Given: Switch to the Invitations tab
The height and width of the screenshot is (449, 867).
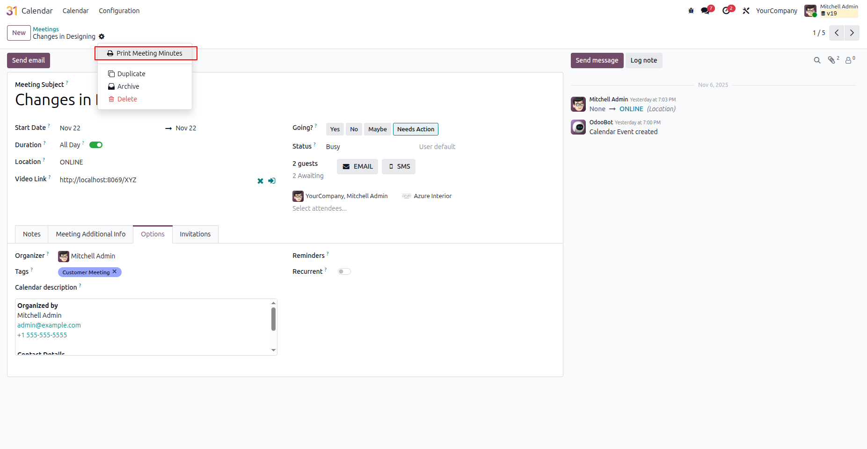Looking at the screenshot, I should (195, 234).
